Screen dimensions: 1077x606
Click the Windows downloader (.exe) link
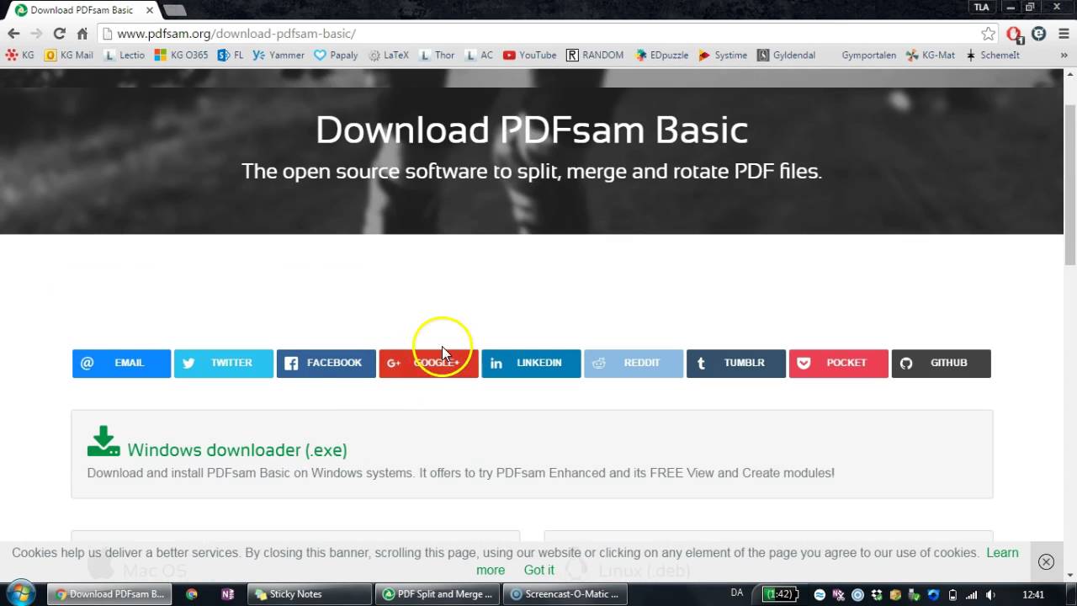(x=237, y=450)
